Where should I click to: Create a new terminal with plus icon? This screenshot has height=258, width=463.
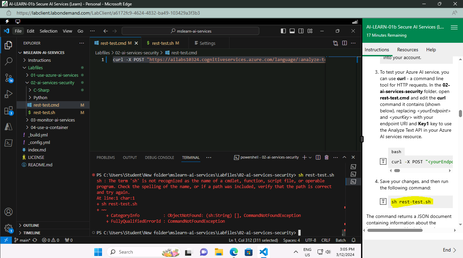[x=304, y=157]
